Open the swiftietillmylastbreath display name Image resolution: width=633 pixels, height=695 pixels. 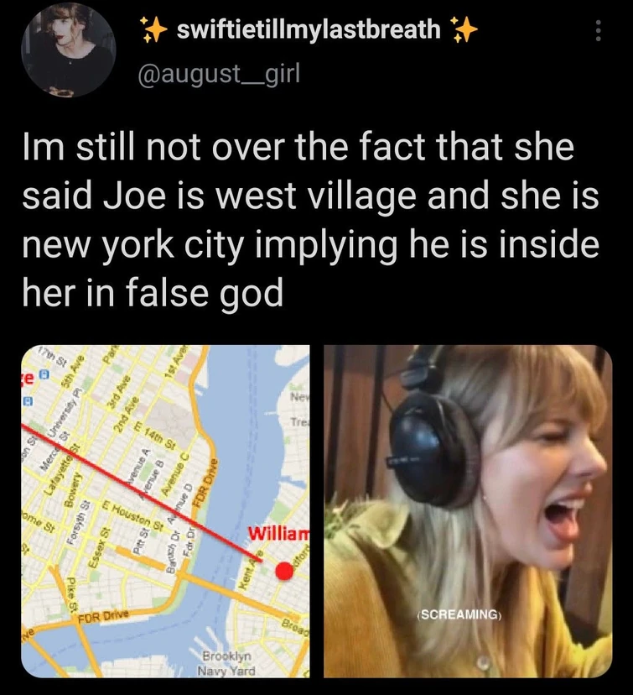pos(309,29)
